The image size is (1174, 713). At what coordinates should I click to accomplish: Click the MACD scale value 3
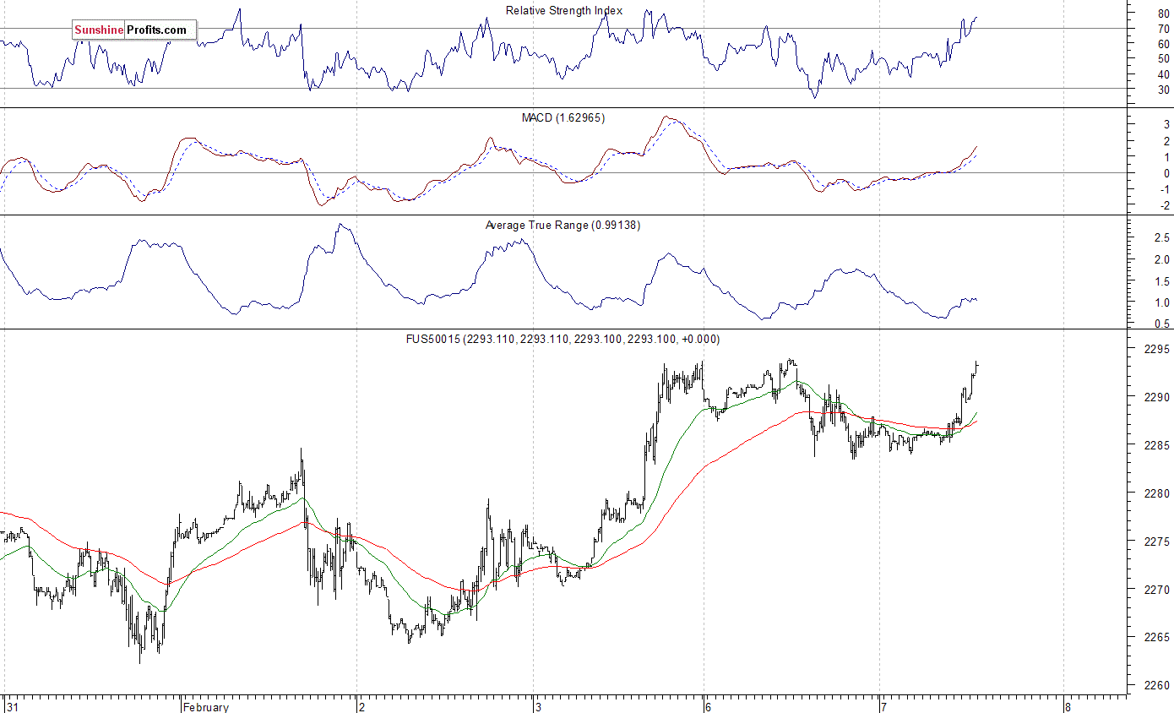(1167, 125)
